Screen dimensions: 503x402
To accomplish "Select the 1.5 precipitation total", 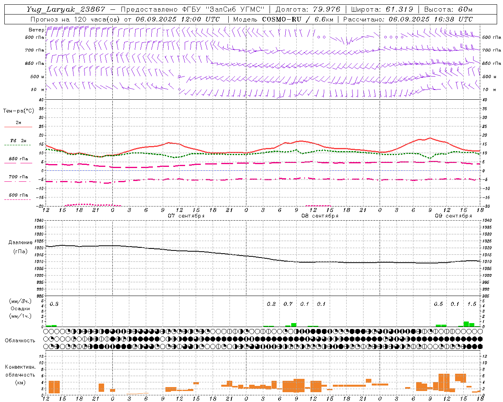I will (x=472, y=304).
